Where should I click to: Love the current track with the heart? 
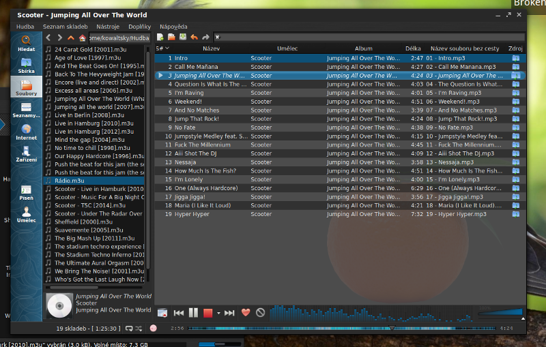246,313
